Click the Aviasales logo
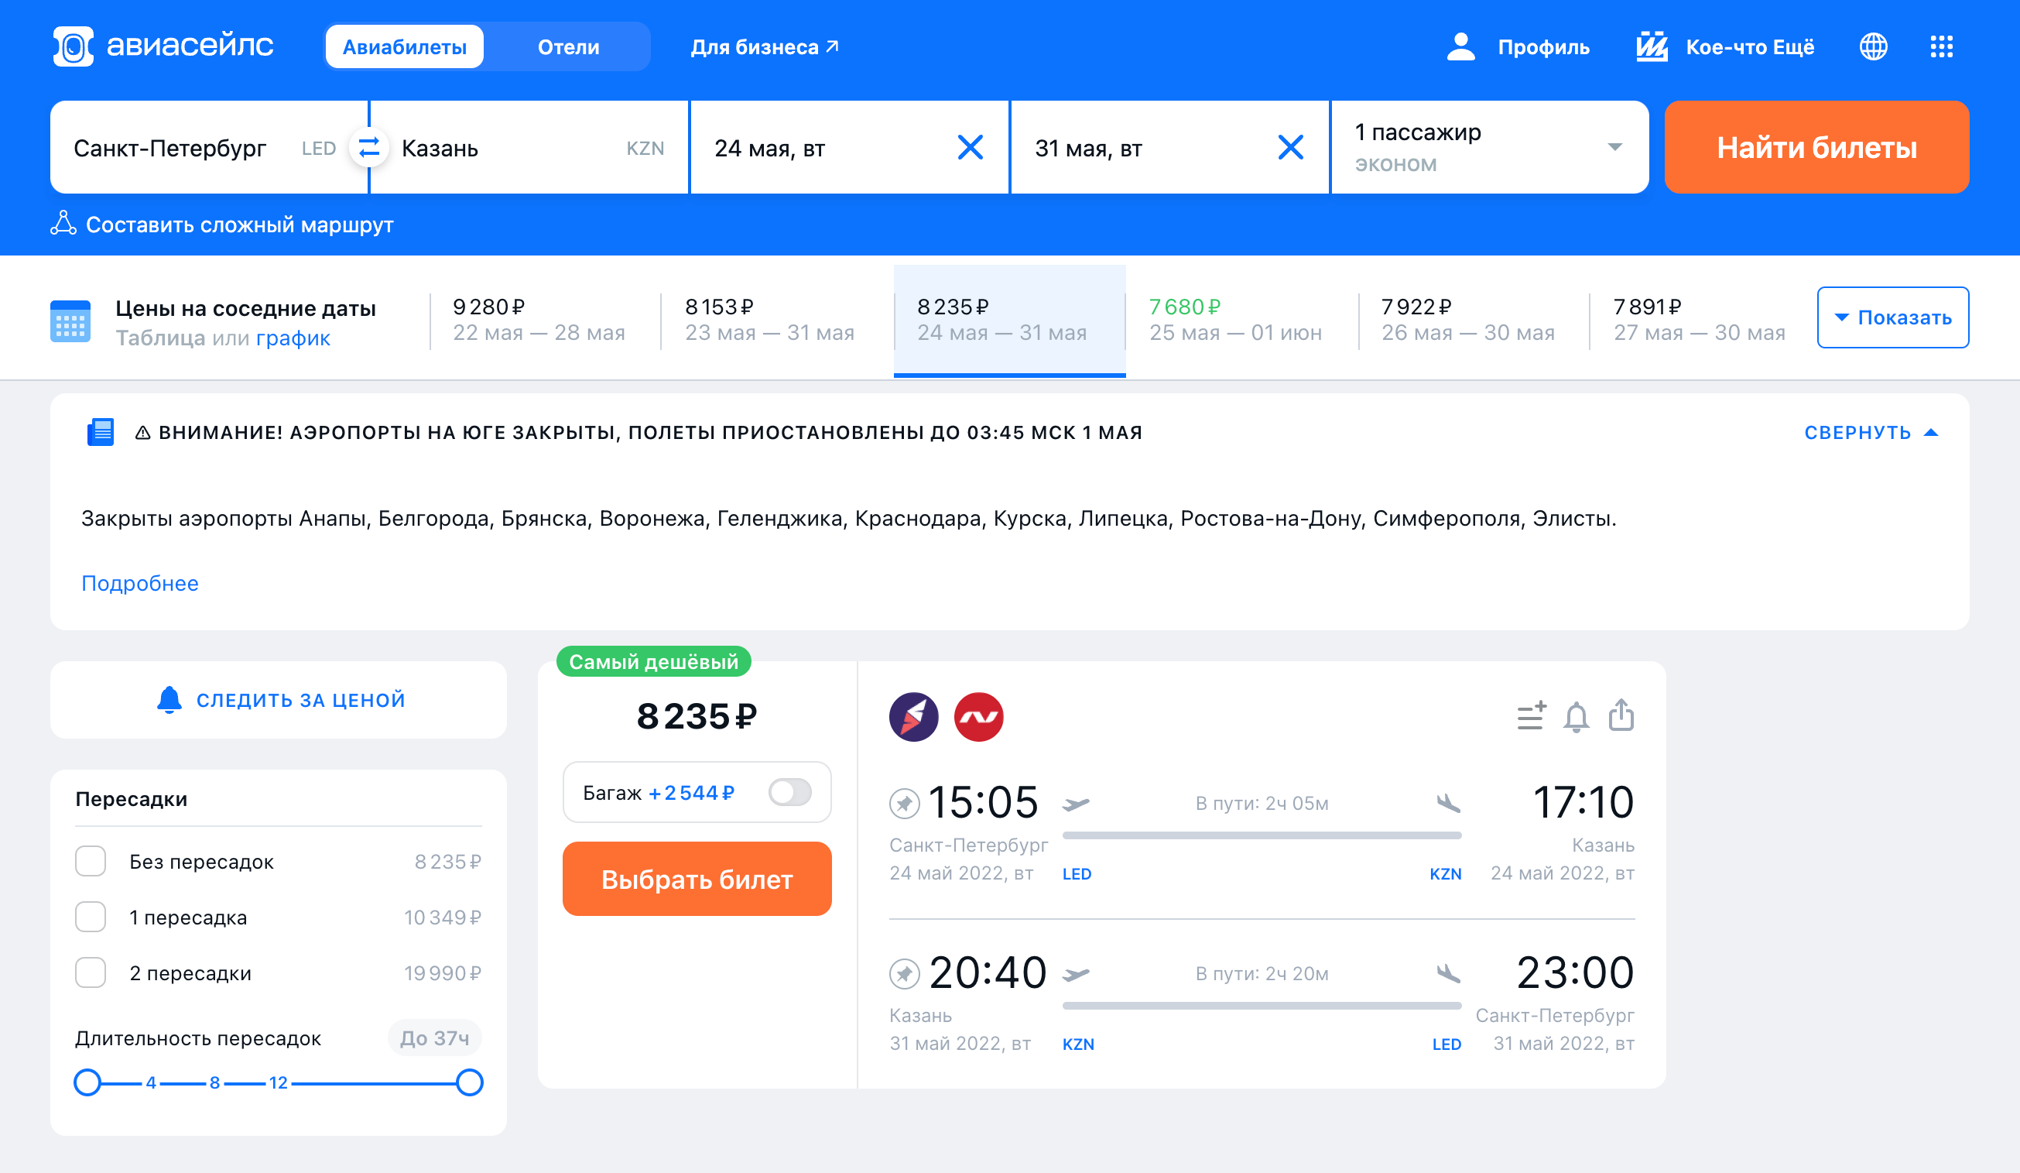Image resolution: width=2020 pixels, height=1173 pixels. [x=163, y=46]
